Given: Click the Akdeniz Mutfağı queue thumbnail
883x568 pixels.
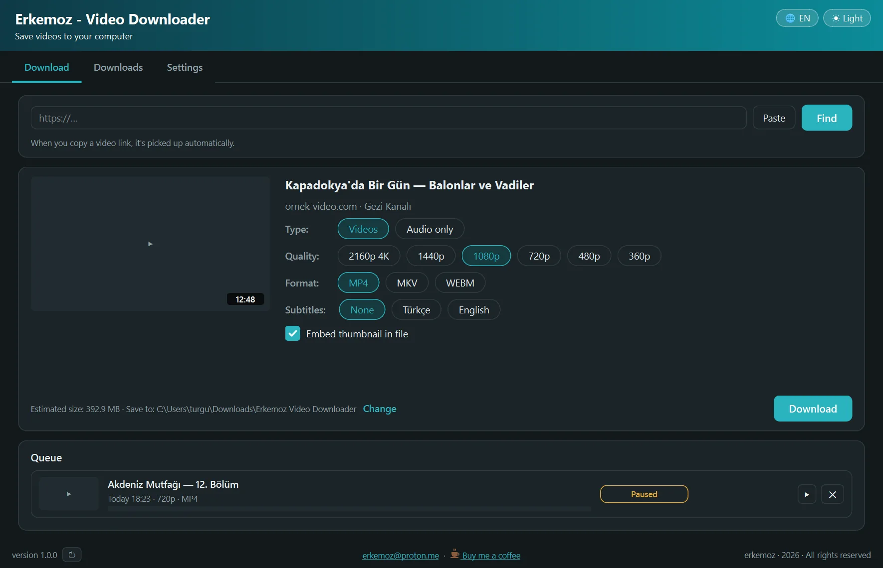Looking at the screenshot, I should tap(69, 494).
